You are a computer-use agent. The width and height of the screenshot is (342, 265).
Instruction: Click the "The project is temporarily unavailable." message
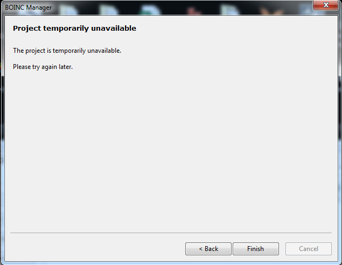point(67,51)
